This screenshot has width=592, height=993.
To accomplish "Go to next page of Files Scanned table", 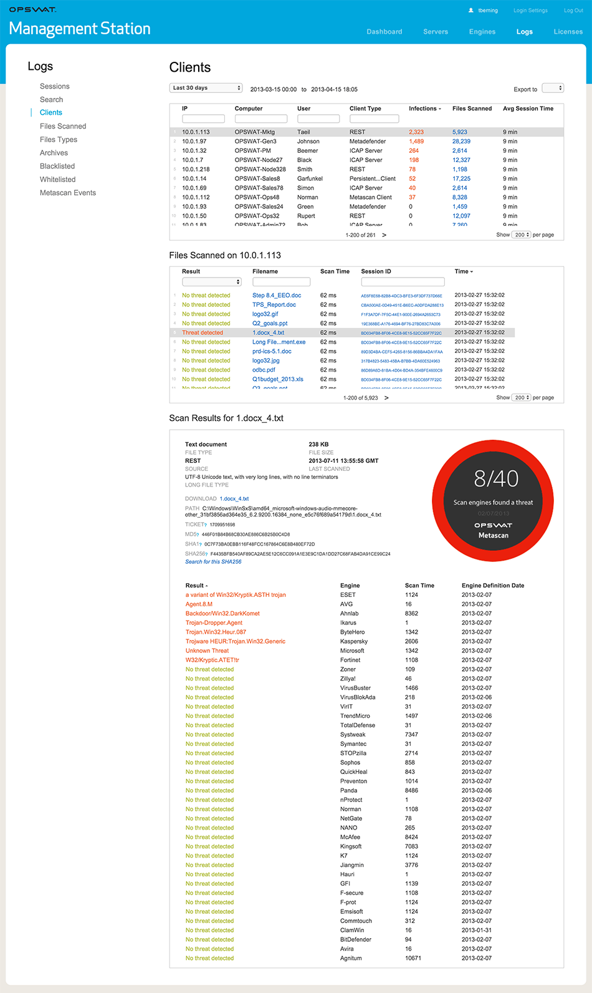I will point(386,398).
